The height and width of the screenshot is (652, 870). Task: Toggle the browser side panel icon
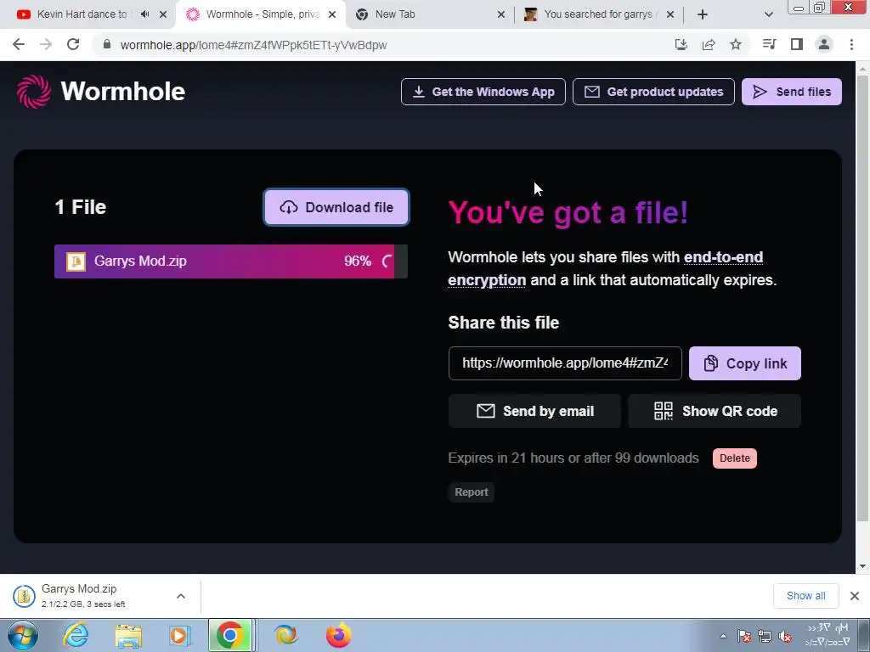[x=797, y=44]
